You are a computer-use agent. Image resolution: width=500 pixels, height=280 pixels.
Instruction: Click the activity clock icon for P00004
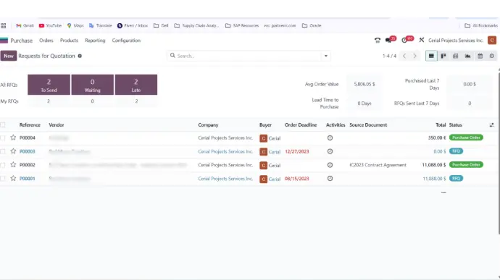point(330,138)
